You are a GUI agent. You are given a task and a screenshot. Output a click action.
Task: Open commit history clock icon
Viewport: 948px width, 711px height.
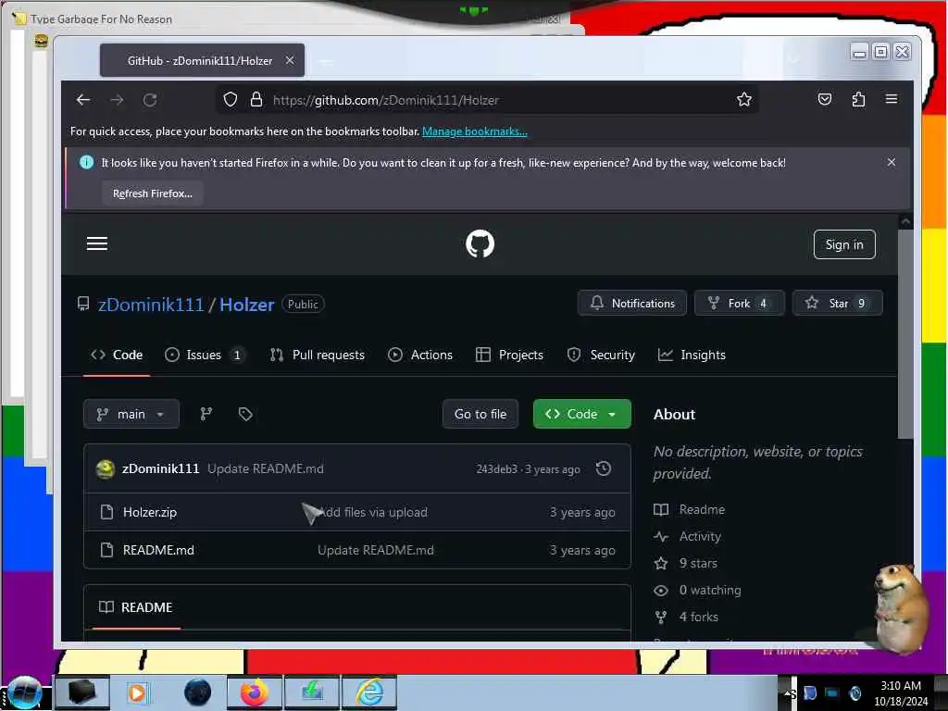pyautogui.click(x=603, y=468)
